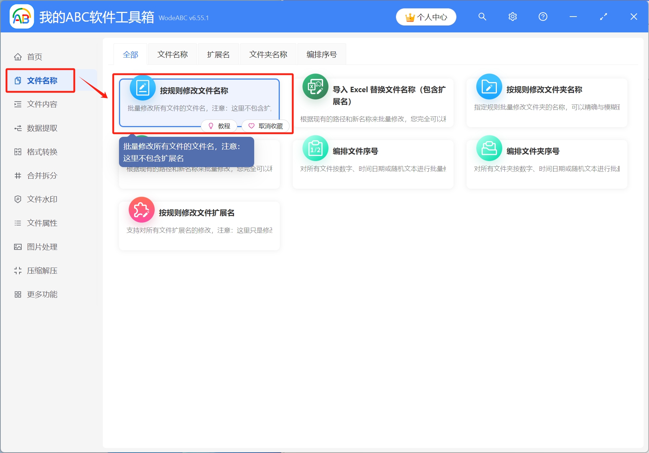Switch to the 扩展名 tab
Image resolution: width=649 pixels, height=453 pixels.
(218, 54)
